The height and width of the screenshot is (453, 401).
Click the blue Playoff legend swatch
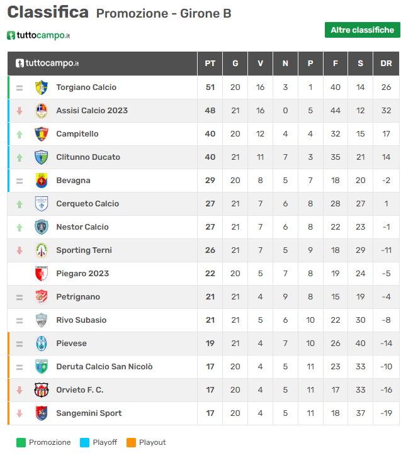[85, 442]
